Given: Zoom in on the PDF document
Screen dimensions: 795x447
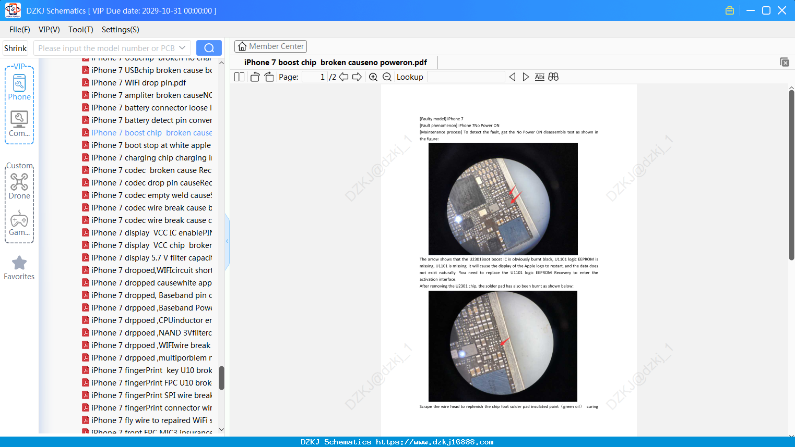Looking at the screenshot, I should (373, 77).
